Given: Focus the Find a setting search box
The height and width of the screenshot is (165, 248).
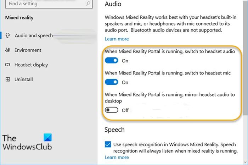Looking at the screenshot, I should click(49, 4).
